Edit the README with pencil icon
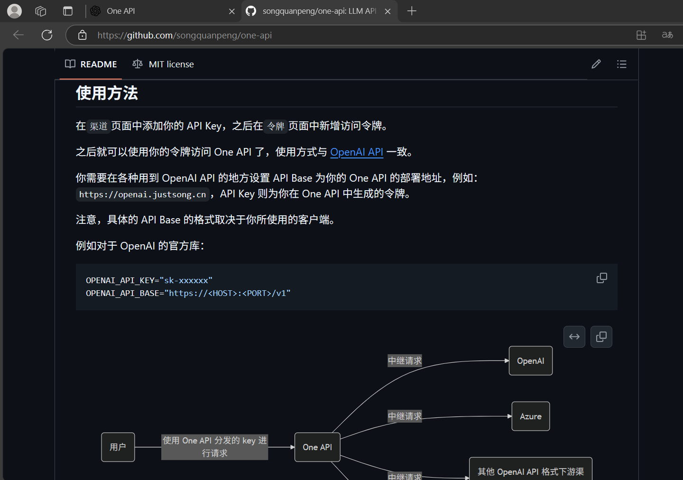Screen dimensions: 683x480 (x=596, y=64)
